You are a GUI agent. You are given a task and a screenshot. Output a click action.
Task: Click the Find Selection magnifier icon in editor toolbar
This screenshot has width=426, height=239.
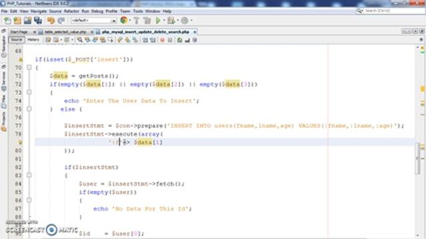tap(80, 40)
